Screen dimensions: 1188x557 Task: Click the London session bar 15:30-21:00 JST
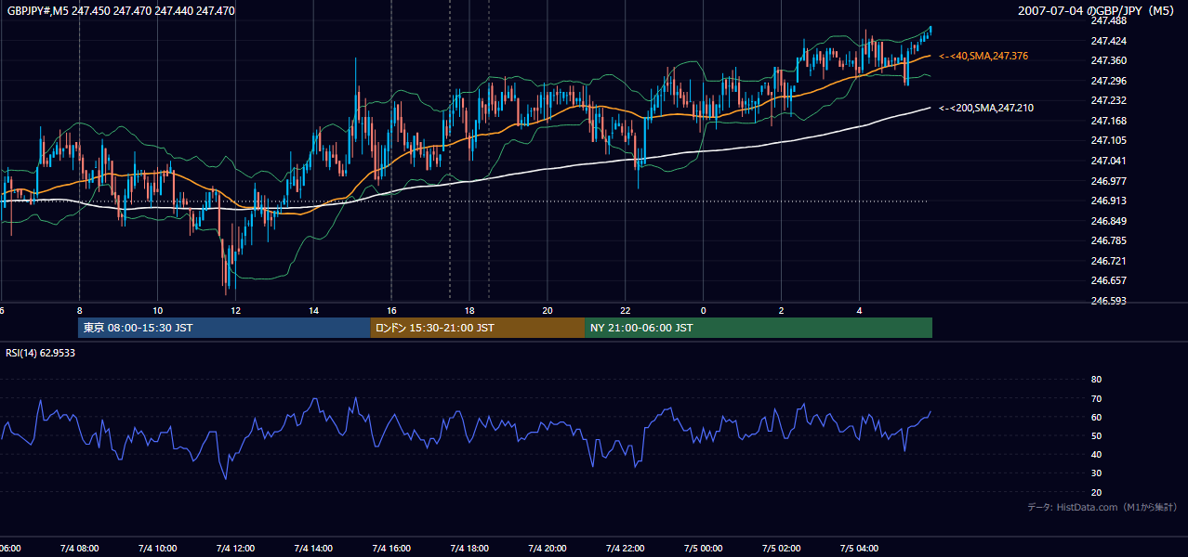pyautogui.click(x=478, y=328)
